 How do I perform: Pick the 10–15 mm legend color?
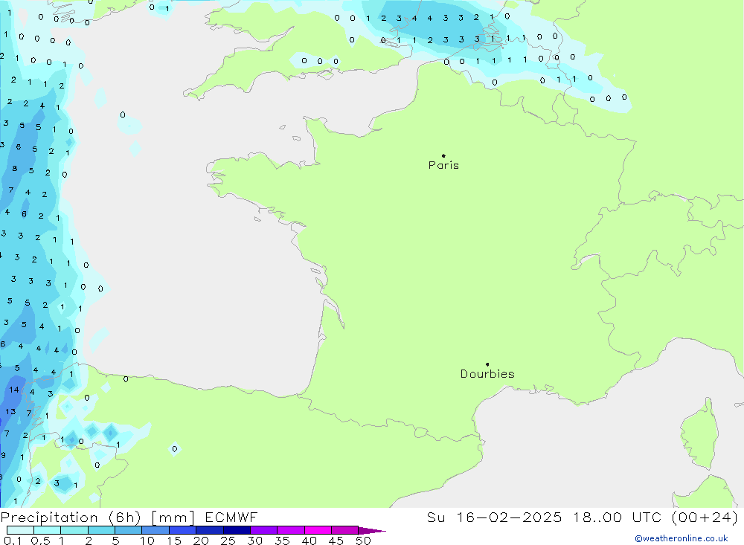click(x=155, y=530)
